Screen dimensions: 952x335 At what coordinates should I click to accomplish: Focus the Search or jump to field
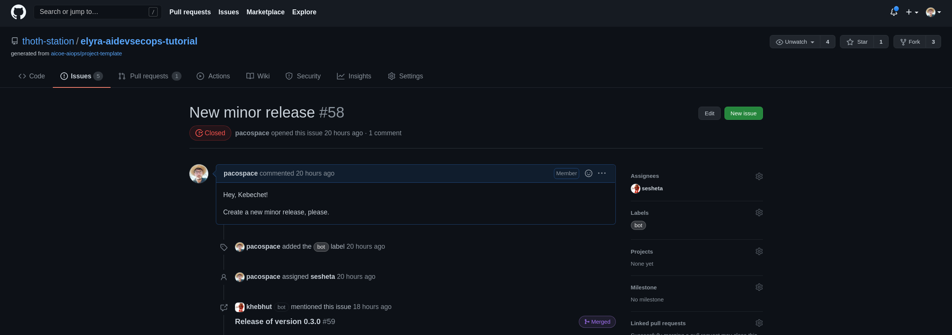pos(98,12)
